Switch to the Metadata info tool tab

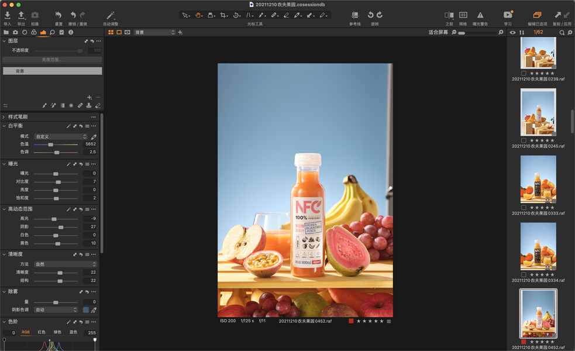tap(71, 32)
